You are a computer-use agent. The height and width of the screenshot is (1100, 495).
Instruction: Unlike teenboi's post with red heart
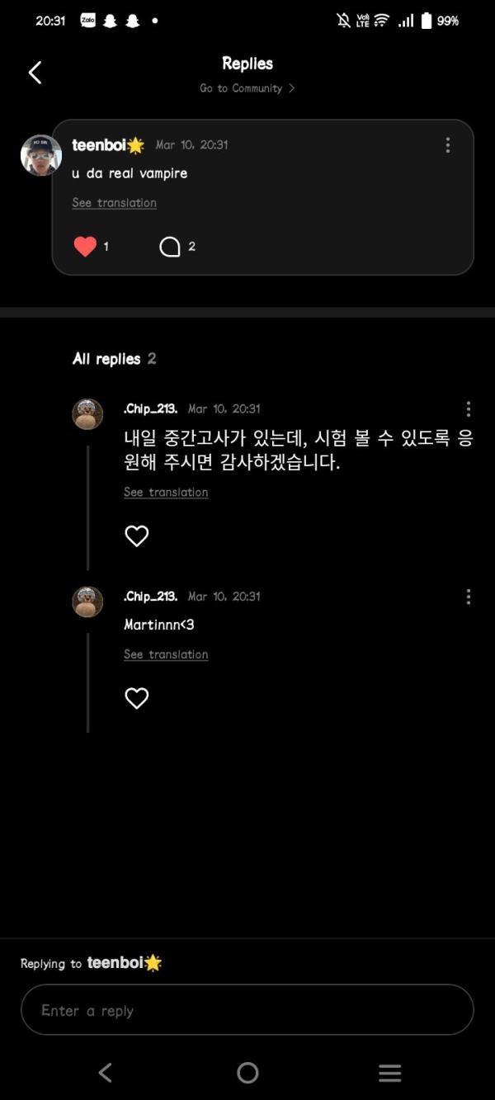pos(86,247)
